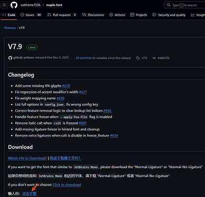Open issue #655 link
The width and height of the screenshot is (205, 197).
108,111
